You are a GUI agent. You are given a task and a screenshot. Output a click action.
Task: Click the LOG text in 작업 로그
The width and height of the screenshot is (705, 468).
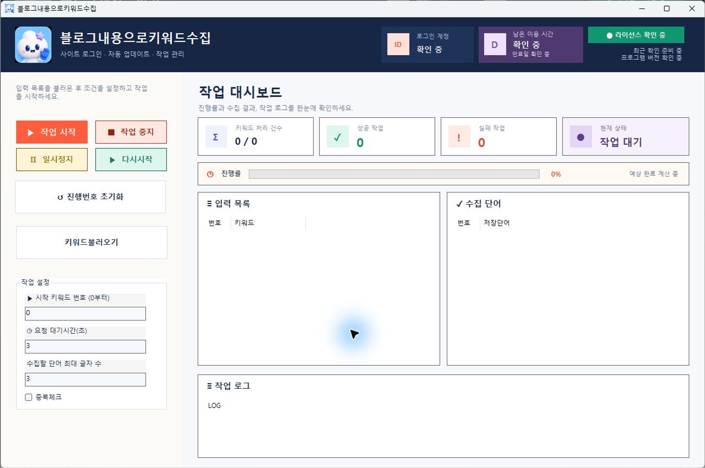[x=214, y=405]
